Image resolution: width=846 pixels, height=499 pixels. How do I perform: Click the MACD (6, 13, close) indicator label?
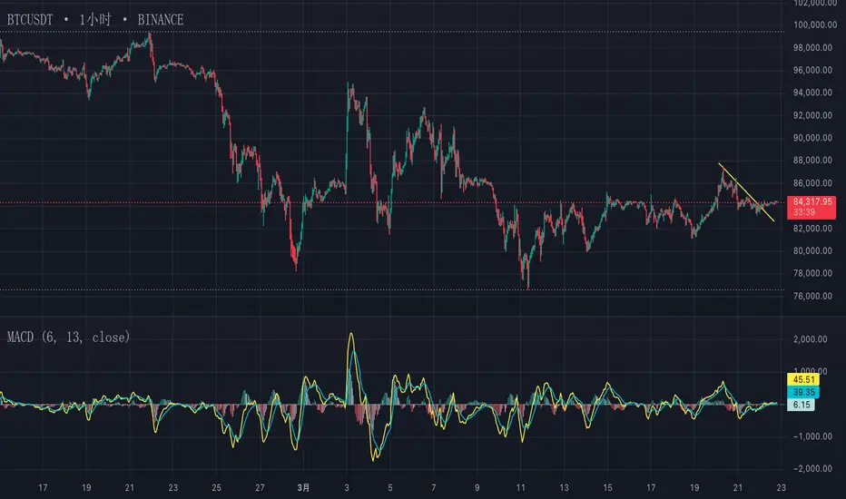68,338
